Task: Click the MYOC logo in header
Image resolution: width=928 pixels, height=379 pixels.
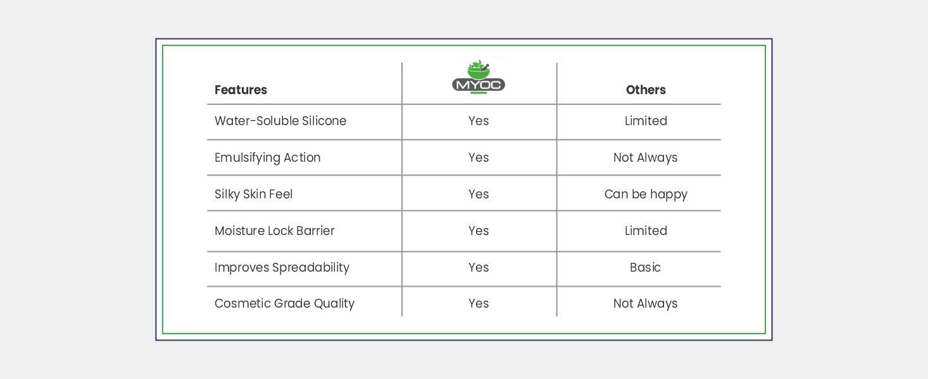Action: click(479, 77)
